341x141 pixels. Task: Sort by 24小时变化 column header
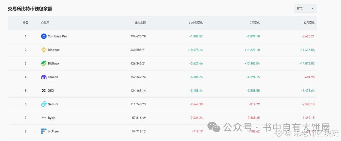coord(195,23)
